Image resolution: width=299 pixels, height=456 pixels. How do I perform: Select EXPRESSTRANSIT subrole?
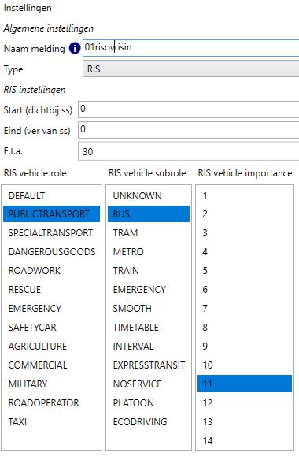[x=149, y=365]
